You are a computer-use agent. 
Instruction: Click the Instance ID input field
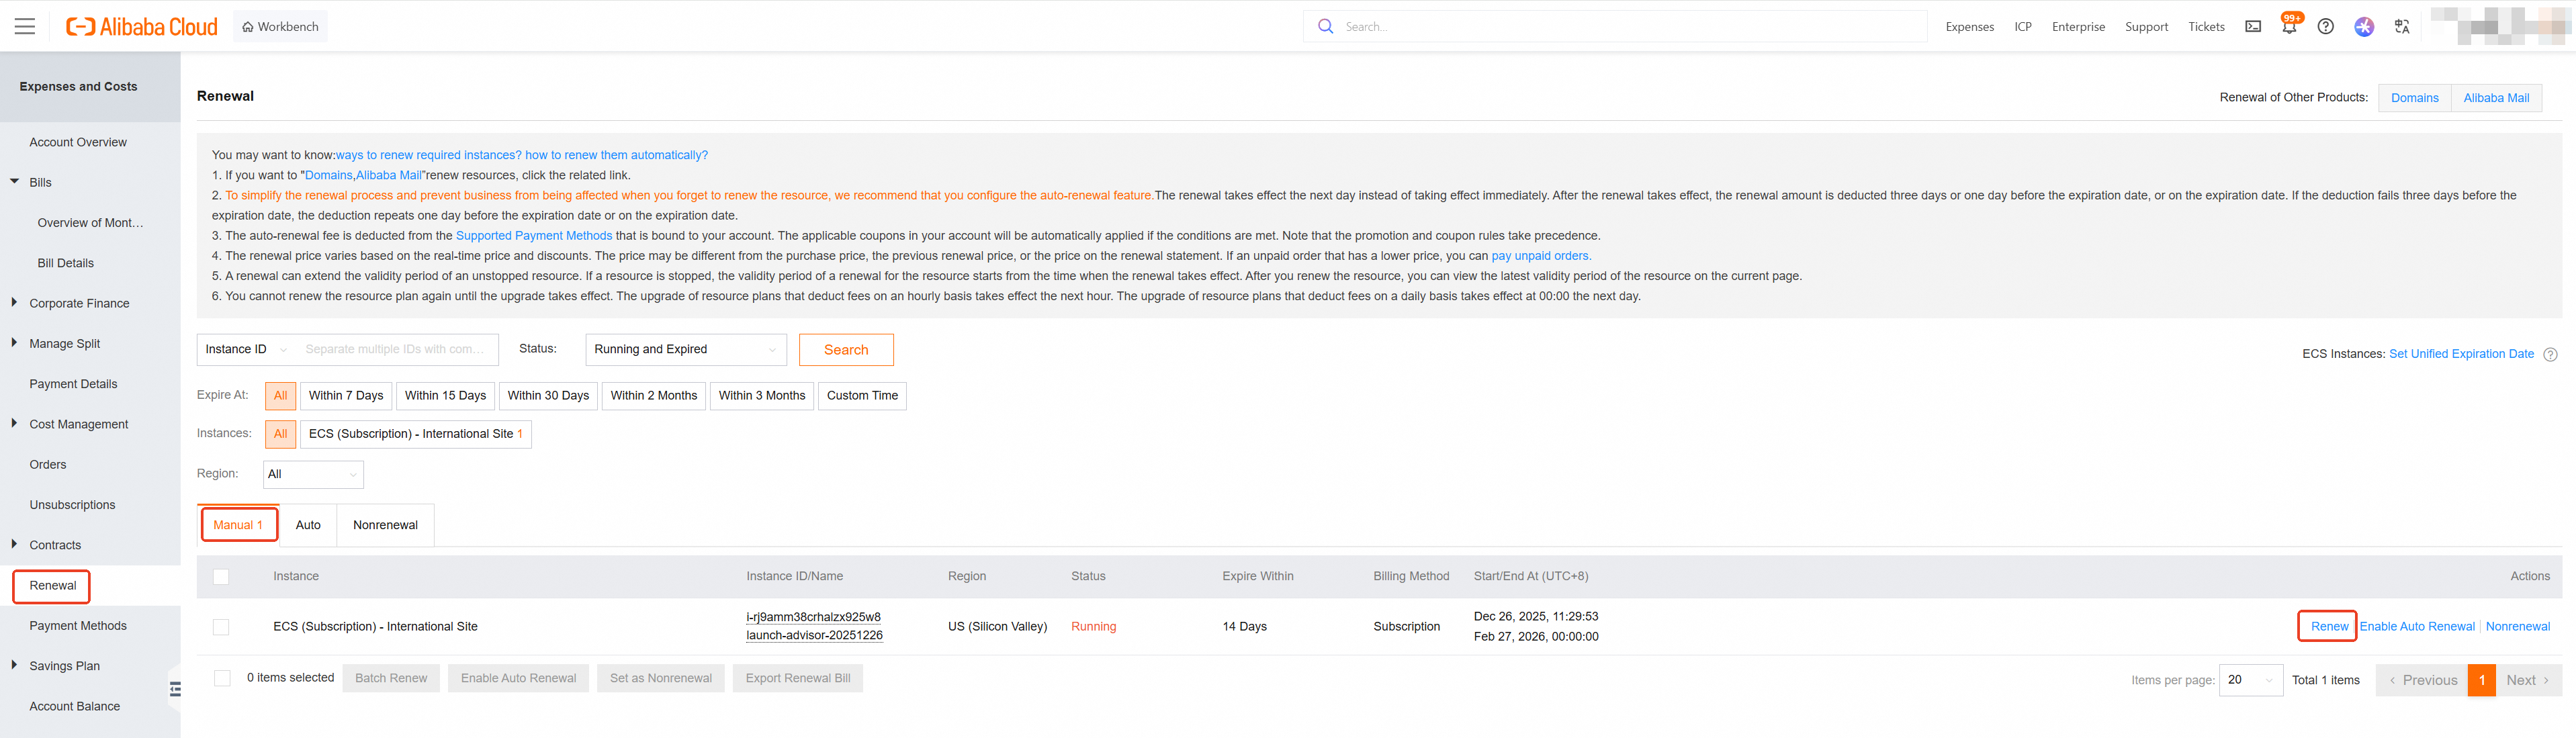[396, 350]
